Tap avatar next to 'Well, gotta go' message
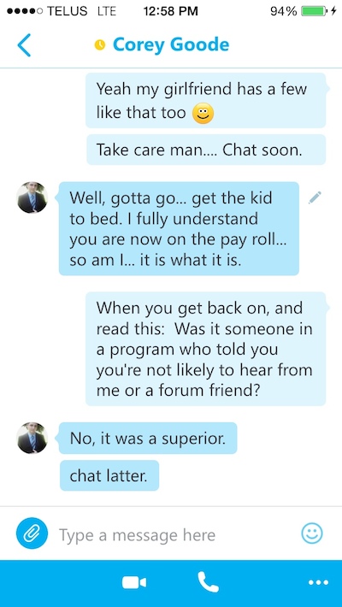Screen dimensions: 342x607 32,197
